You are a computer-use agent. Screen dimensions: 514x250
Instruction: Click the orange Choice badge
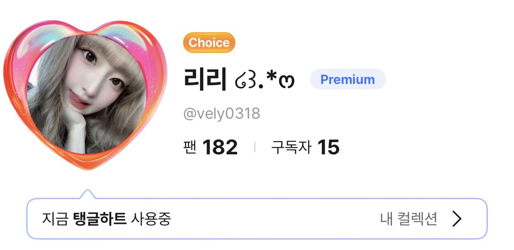(x=209, y=43)
